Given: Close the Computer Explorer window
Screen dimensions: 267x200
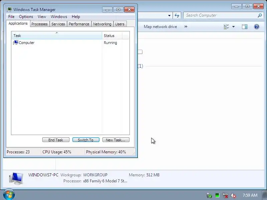Looking at the screenshot, I should tap(258, 6).
